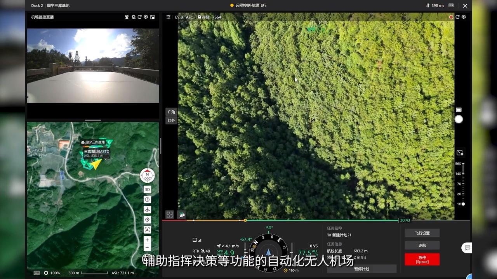
Task: Switch the map to 3D view
Action: point(147,190)
